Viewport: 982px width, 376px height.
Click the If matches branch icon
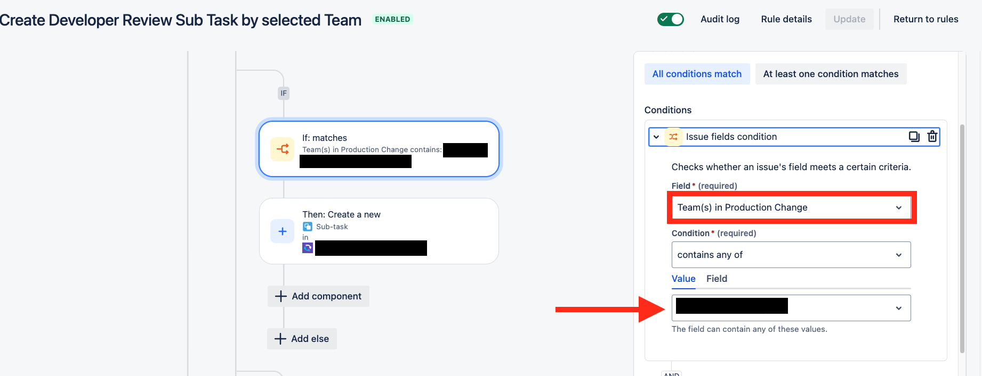coord(283,149)
